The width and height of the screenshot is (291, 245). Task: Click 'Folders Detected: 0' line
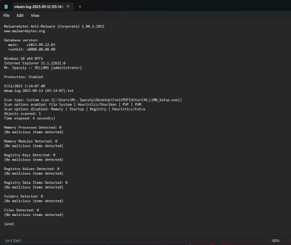(23, 196)
